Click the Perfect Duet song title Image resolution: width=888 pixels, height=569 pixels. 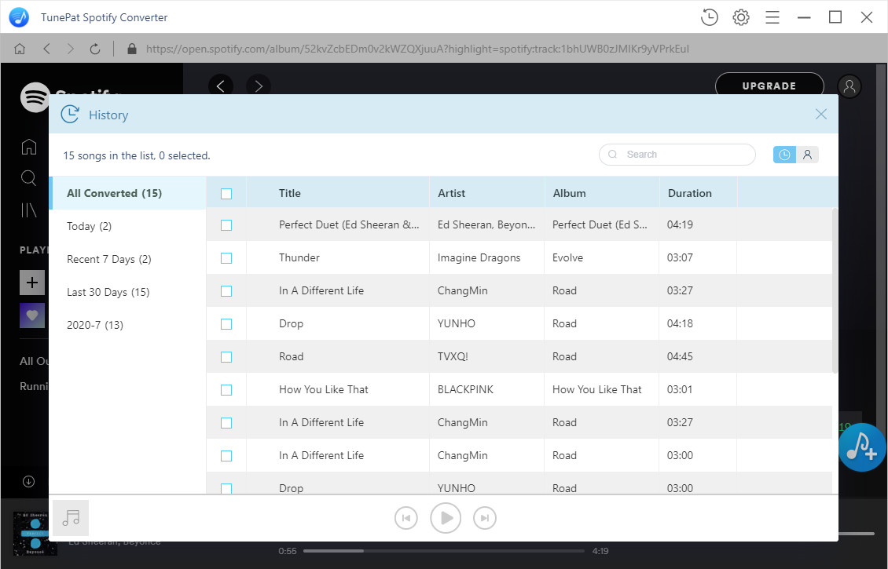pos(349,225)
